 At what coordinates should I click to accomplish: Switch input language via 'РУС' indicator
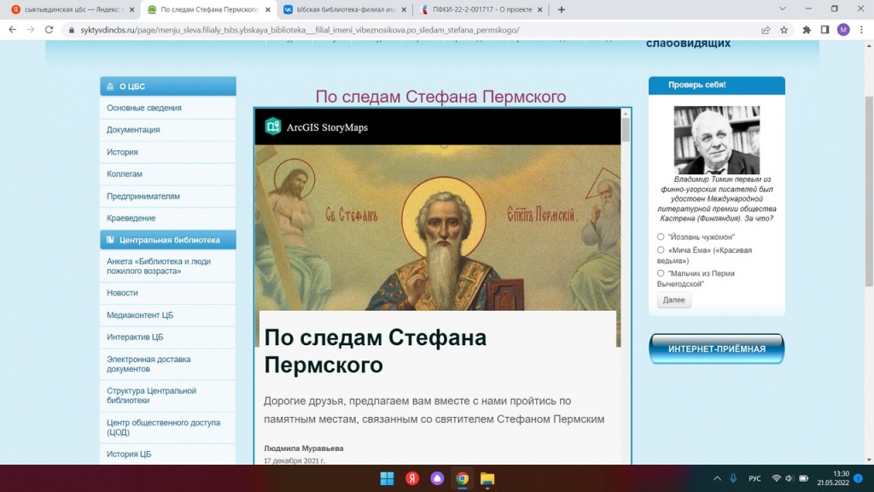[x=755, y=478]
